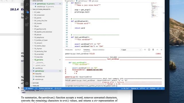The image size is (184, 103).
Task: Click the get_args breadcrumb
Action: [x=95, y=1]
